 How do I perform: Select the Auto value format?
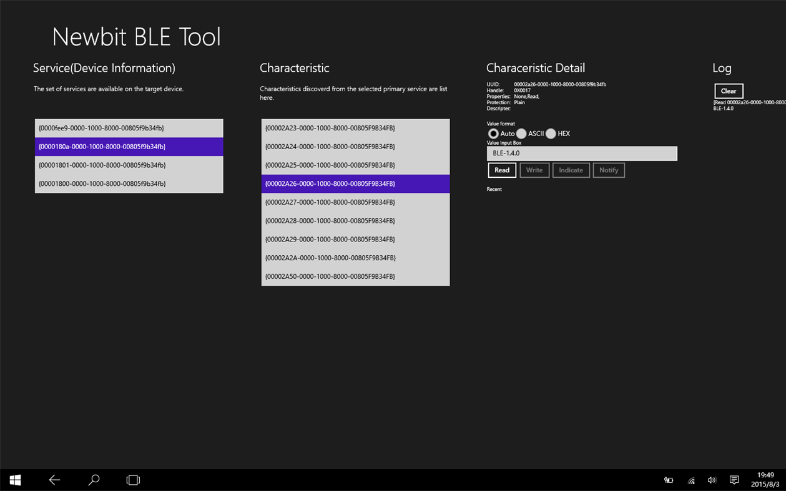coord(493,133)
